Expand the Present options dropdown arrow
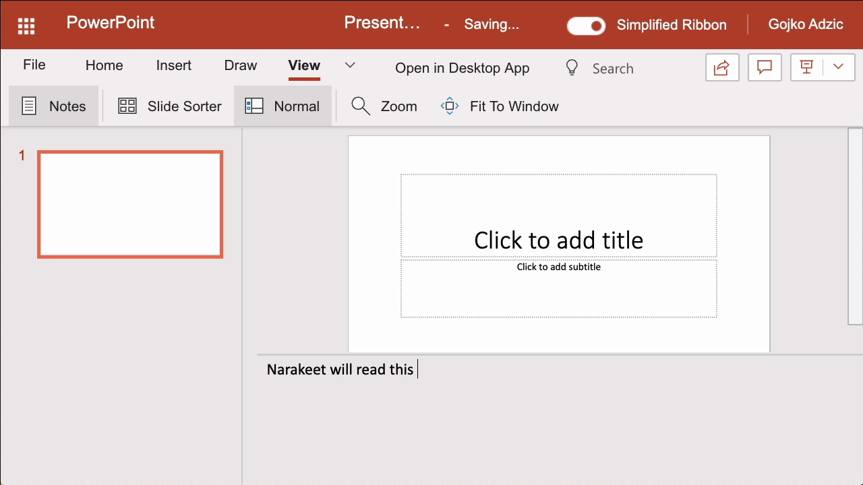The height and width of the screenshot is (485, 863). point(838,67)
